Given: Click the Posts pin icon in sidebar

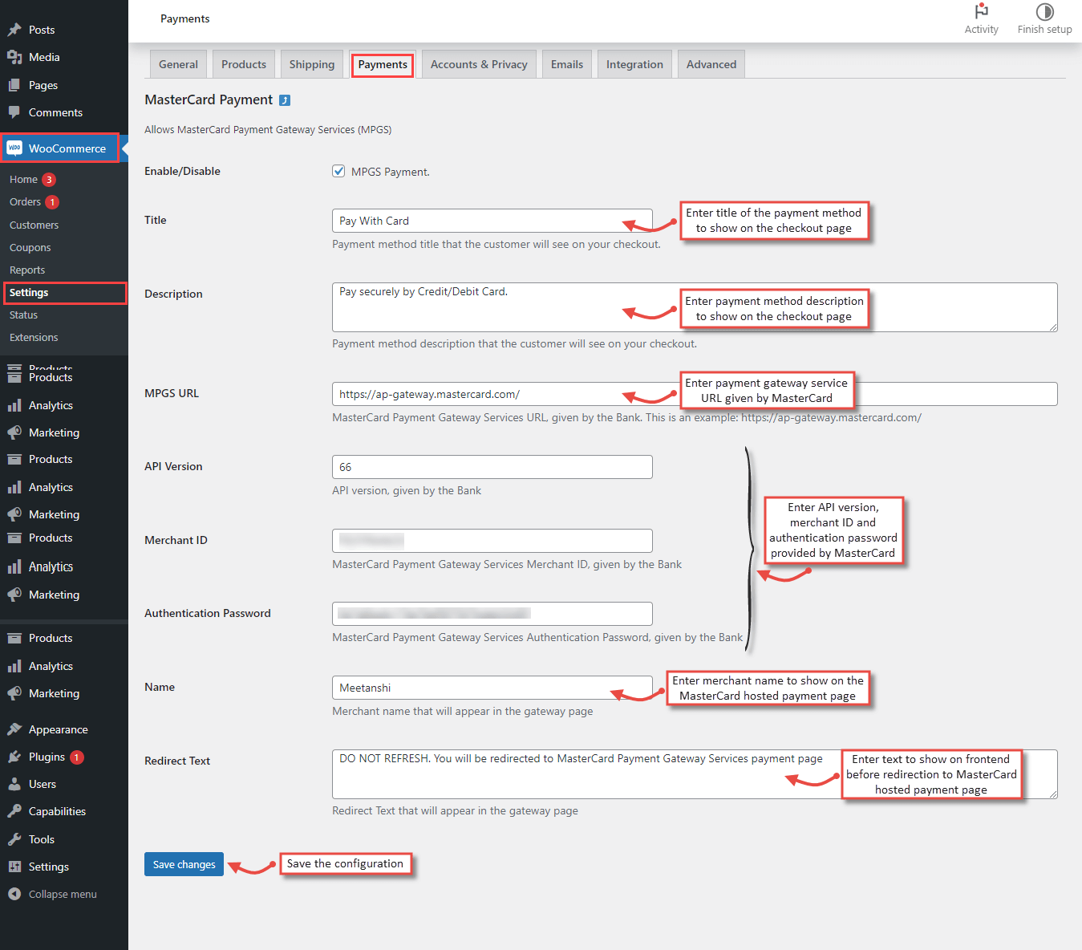Looking at the screenshot, I should [x=14, y=30].
